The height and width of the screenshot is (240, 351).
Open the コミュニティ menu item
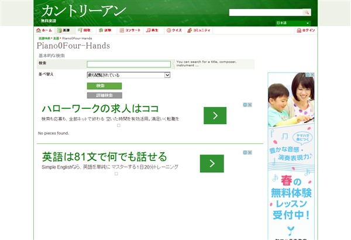199,30
